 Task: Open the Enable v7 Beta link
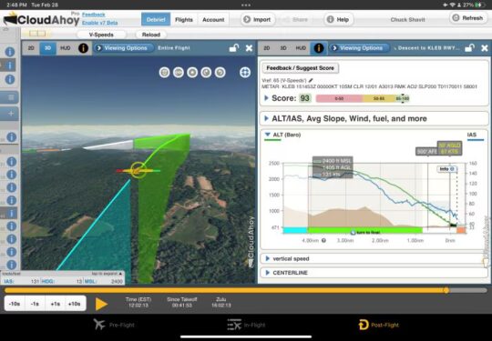100,23
